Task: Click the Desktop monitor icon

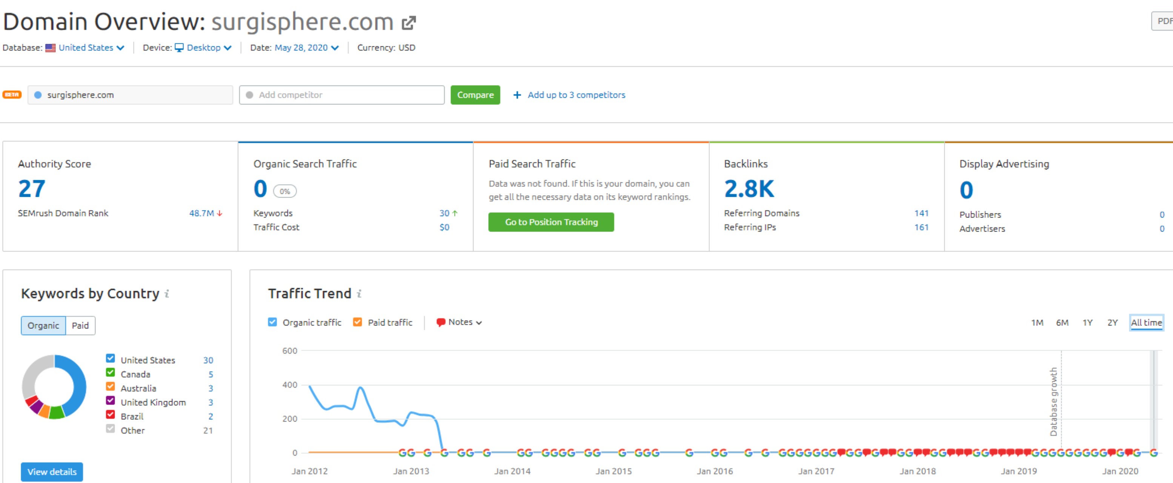Action: (180, 48)
